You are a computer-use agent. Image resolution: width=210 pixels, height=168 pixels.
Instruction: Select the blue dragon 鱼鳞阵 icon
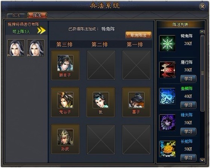[x=167, y=96]
